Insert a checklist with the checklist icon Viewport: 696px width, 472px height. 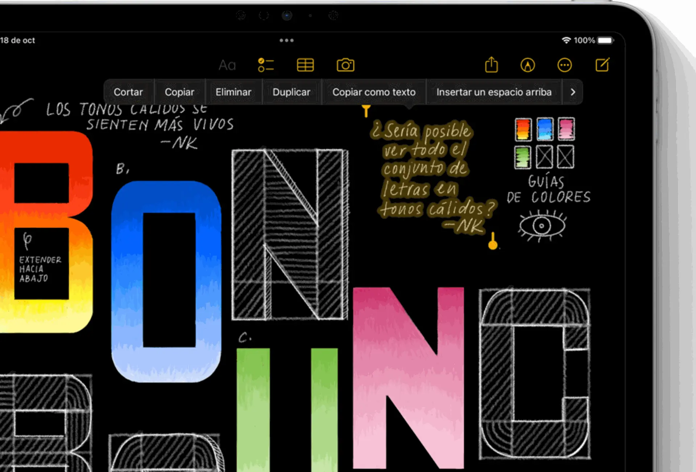click(x=266, y=65)
